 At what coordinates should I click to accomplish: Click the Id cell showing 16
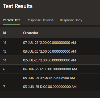(x=5, y=43)
